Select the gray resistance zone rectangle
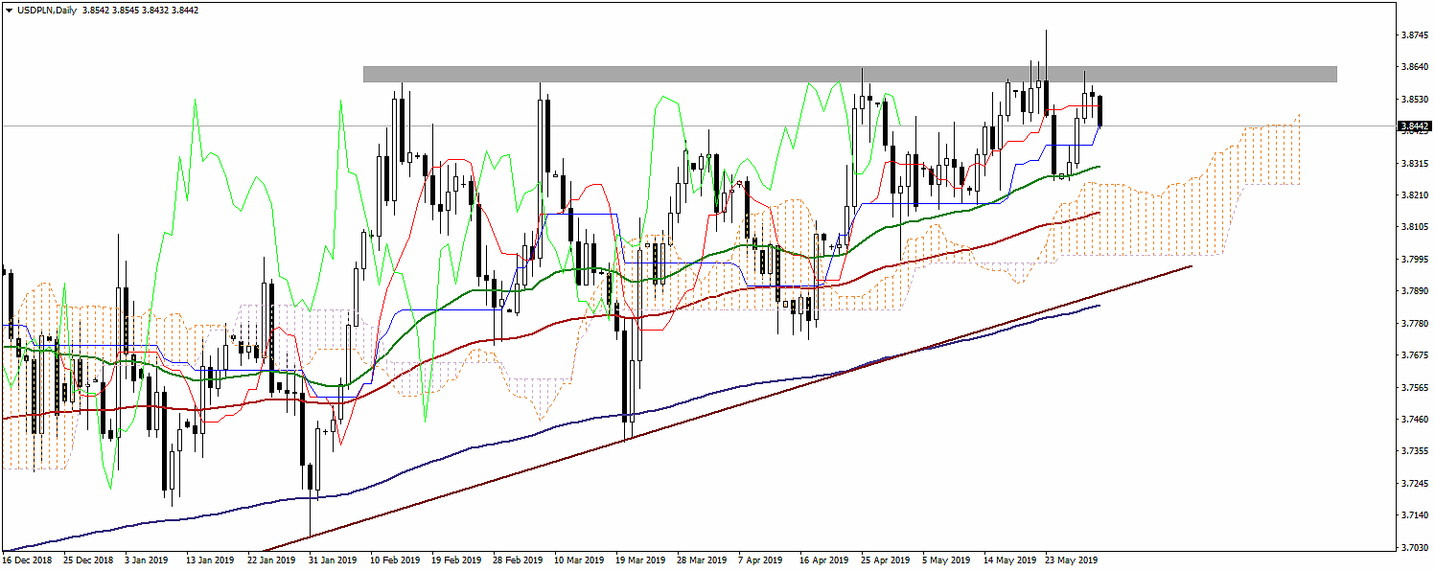This screenshot has width=1435, height=571. (x=849, y=74)
